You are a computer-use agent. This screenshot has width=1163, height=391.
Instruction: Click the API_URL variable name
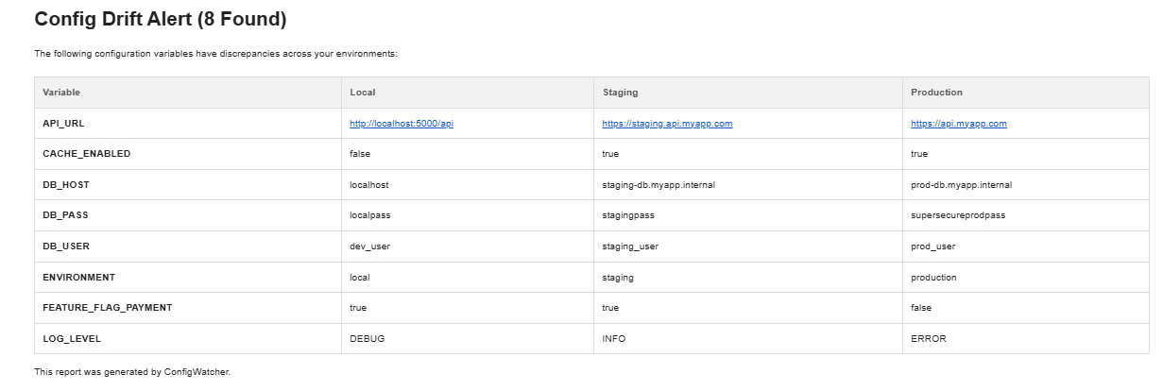[63, 124]
